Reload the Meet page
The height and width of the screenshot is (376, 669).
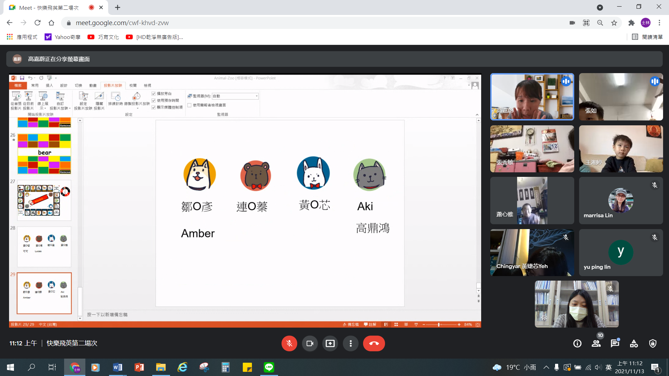pos(37,23)
